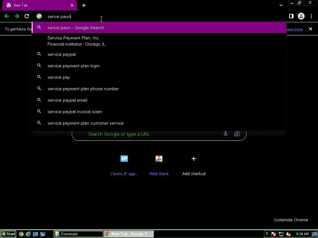Open Google Lens image search icon

point(237,134)
